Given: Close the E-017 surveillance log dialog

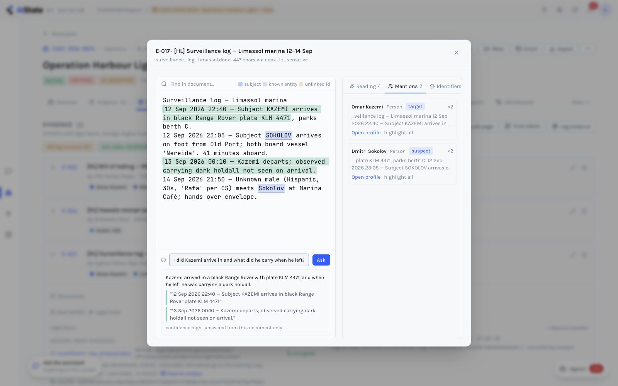Looking at the screenshot, I should [456, 52].
